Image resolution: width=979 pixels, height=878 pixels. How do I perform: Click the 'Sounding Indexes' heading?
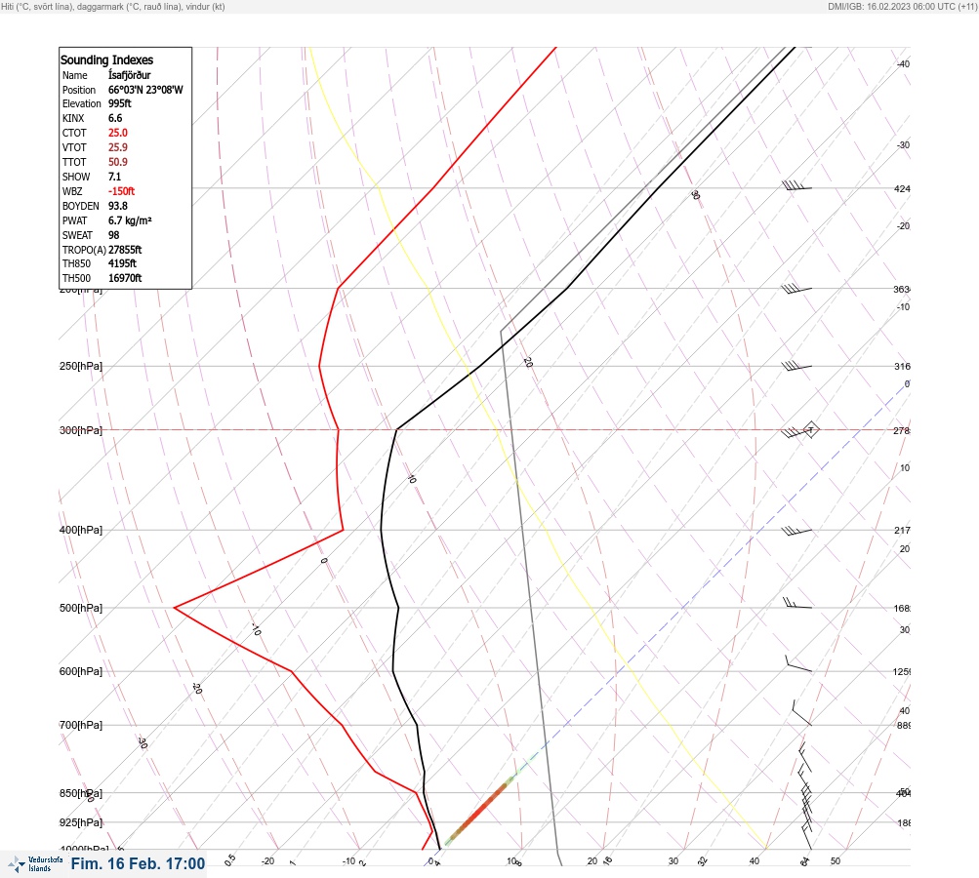(x=106, y=60)
